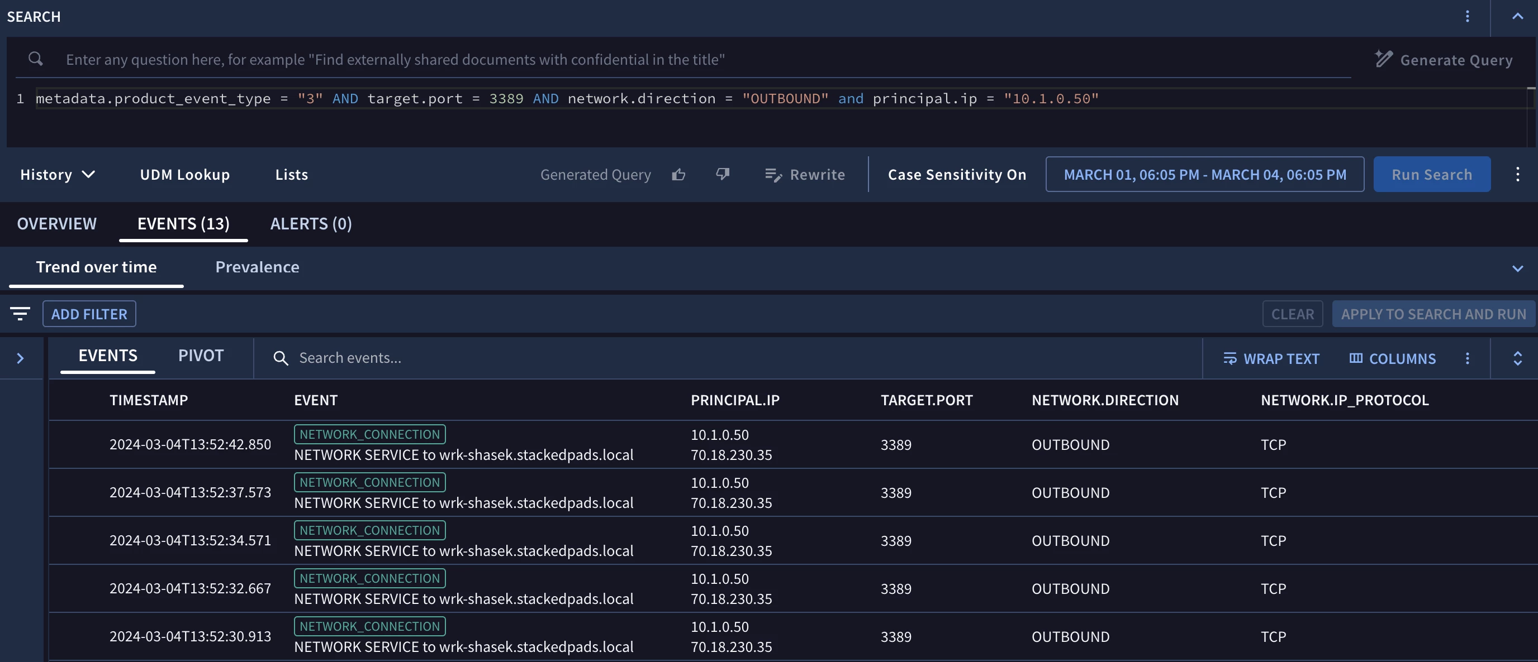Click APPLY TO SEARCH AND RUN
1538x662 pixels.
[1433, 314]
